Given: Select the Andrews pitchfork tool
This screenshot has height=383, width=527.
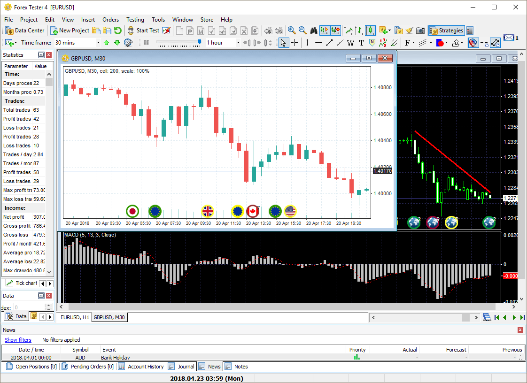Looking at the screenshot, I should (x=394, y=43).
